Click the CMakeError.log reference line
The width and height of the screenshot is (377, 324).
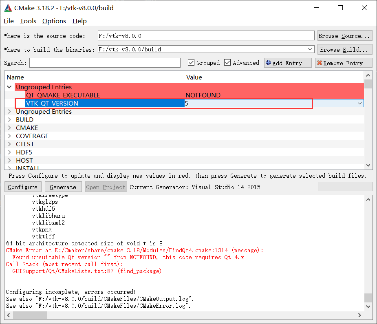[x=98, y=306]
